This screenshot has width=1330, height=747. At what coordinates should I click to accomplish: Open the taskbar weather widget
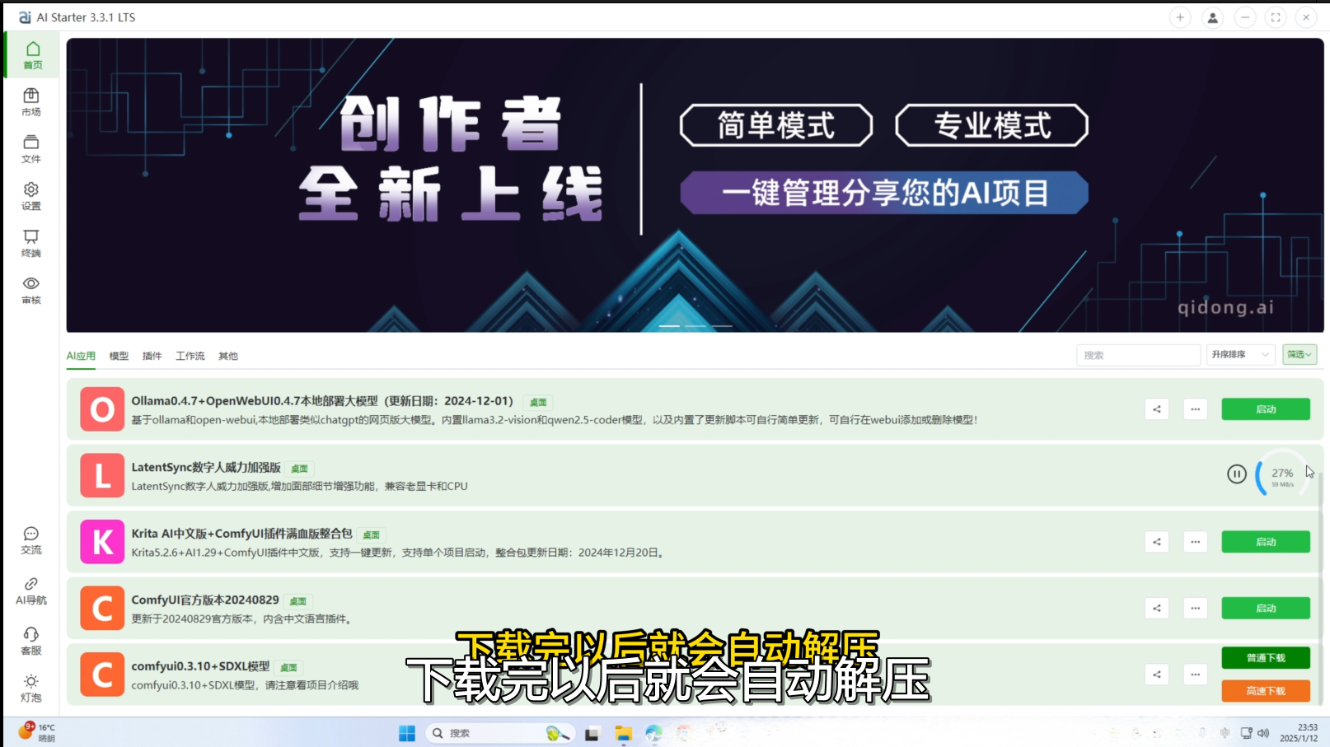(37, 732)
